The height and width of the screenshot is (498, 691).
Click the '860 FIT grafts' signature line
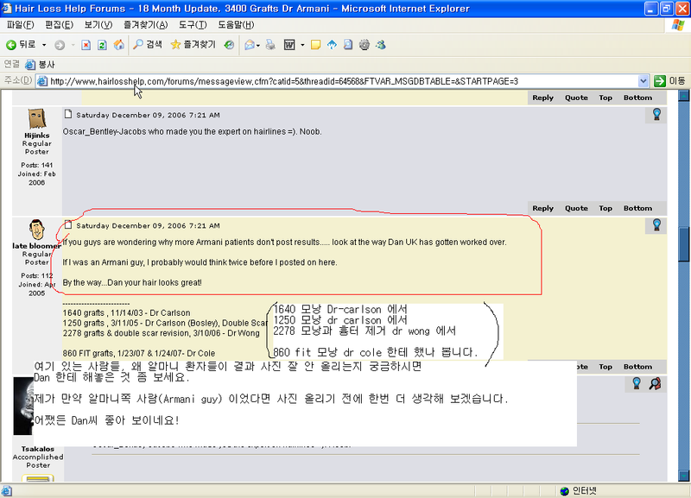pos(139,353)
